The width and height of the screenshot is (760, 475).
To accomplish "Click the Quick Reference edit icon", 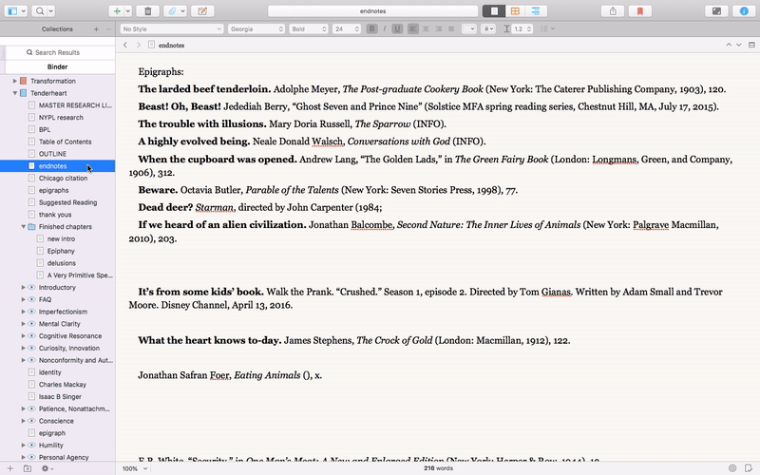I will click(x=202, y=10).
